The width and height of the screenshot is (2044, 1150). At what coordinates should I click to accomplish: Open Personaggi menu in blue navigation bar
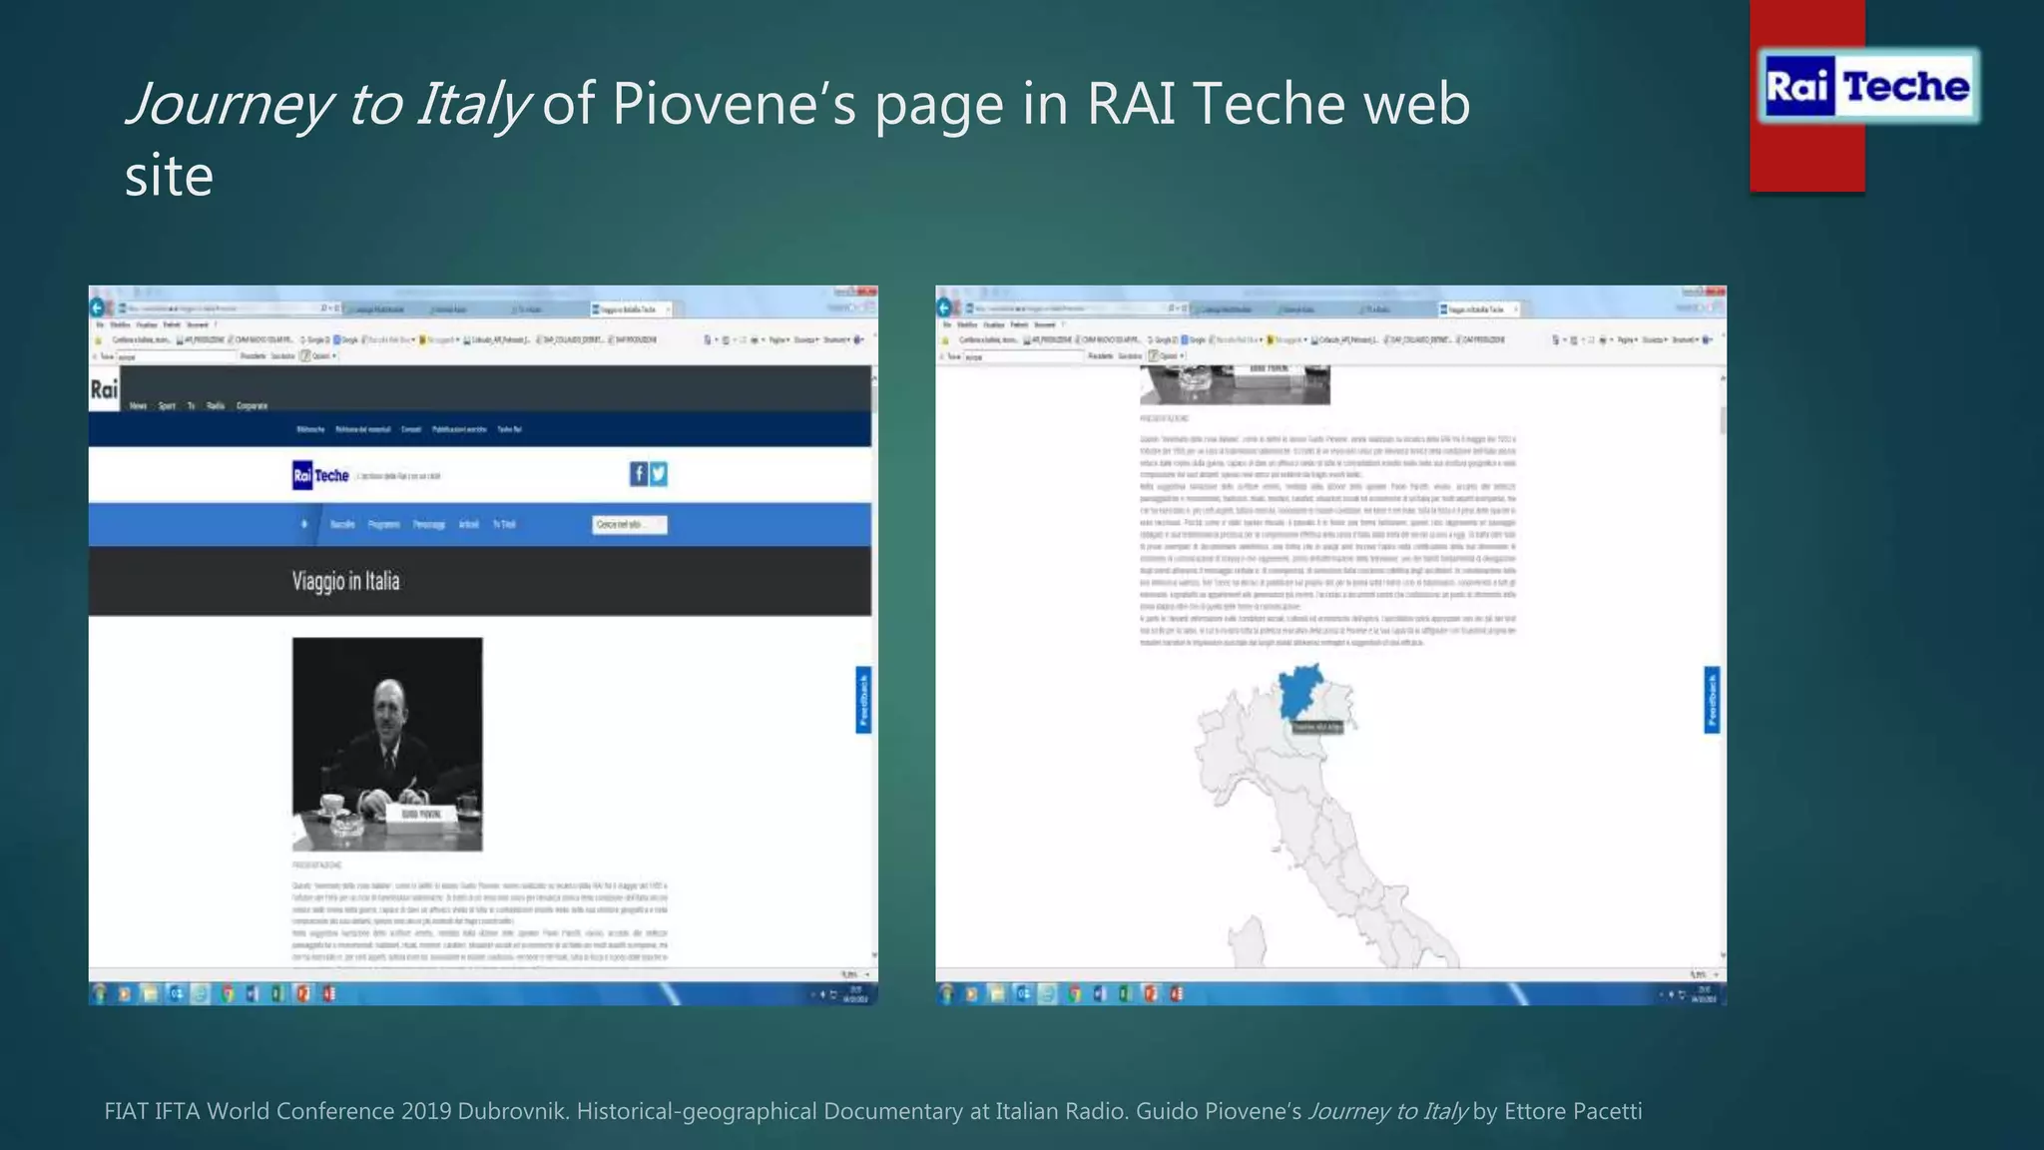[429, 524]
